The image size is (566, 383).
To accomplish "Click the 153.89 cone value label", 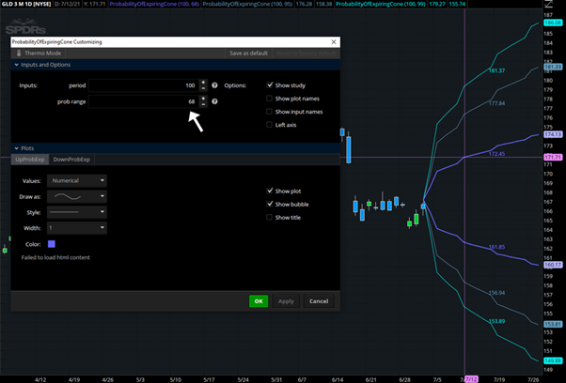I will point(496,321).
